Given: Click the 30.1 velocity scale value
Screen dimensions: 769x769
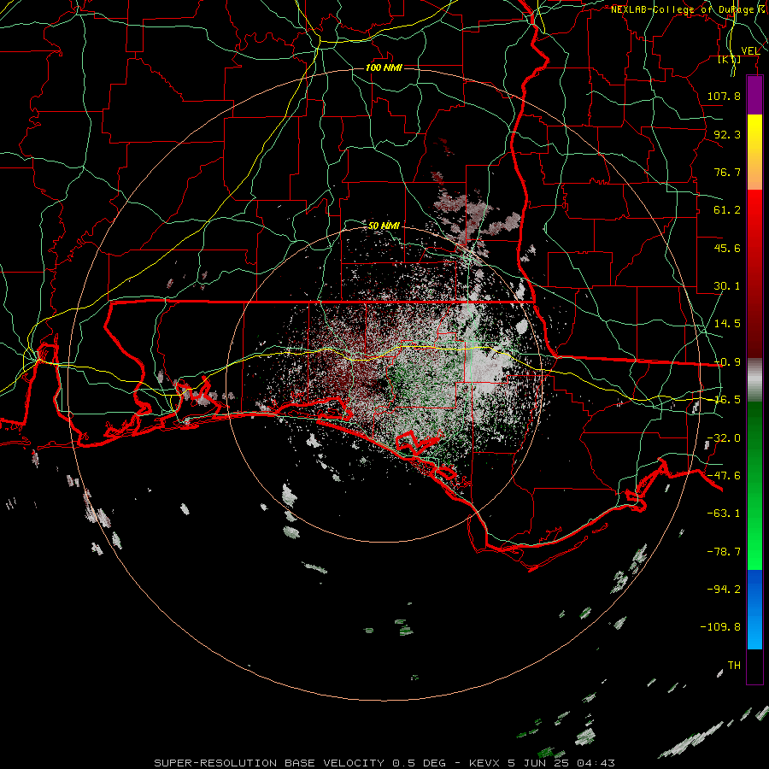Looking at the screenshot, I should click(x=727, y=286).
